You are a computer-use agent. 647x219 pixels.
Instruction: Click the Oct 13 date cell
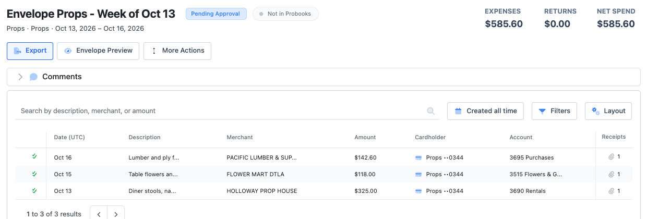[63, 191]
